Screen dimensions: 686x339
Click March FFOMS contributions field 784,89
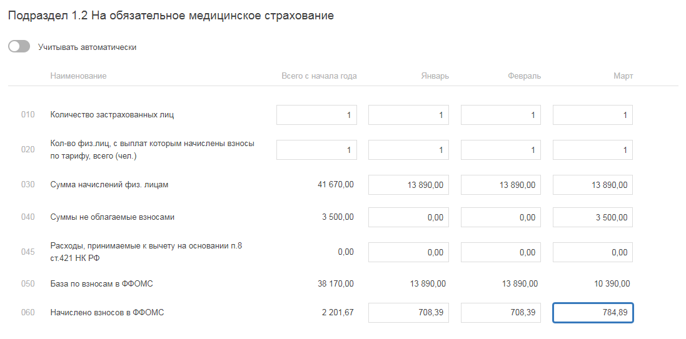(593, 313)
